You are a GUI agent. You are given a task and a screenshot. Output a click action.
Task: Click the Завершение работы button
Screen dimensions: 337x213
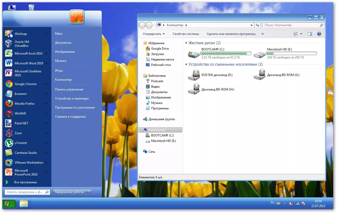pyautogui.click(x=70, y=192)
